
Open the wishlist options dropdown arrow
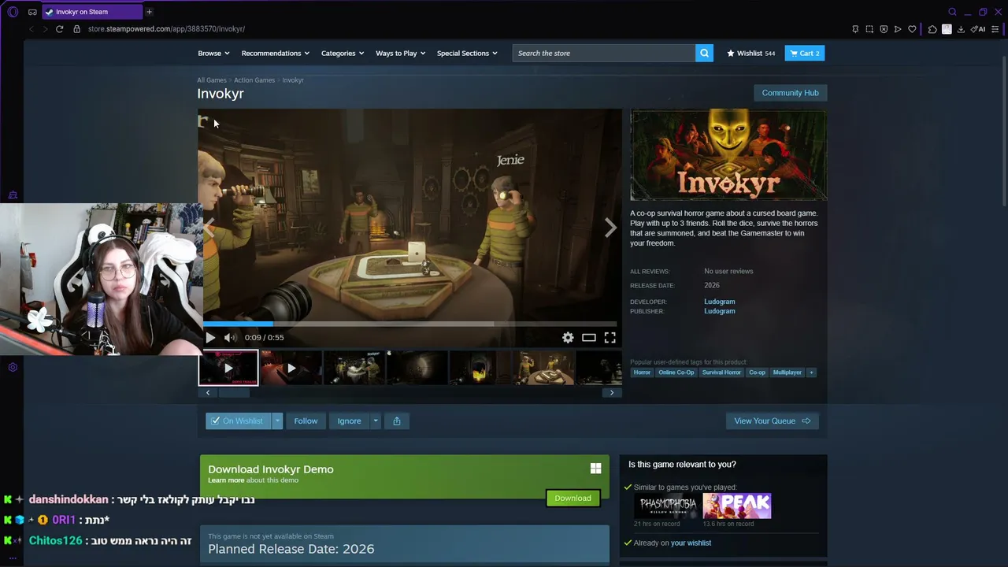click(x=277, y=421)
